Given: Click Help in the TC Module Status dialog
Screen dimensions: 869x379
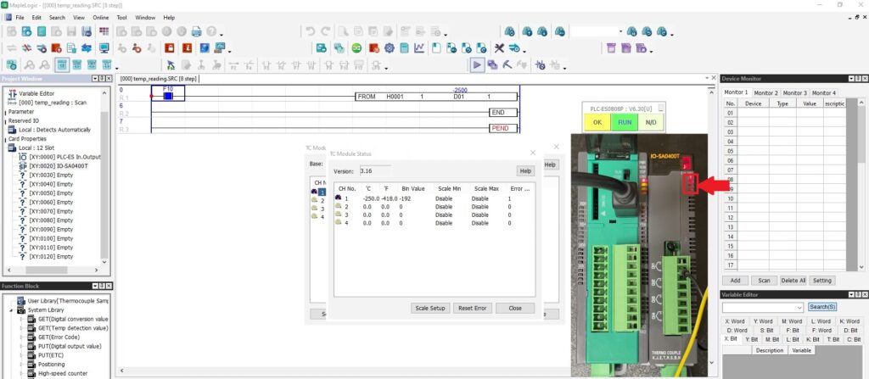Looking at the screenshot, I should pyautogui.click(x=524, y=171).
